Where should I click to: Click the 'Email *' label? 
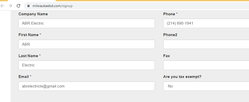point(25,77)
